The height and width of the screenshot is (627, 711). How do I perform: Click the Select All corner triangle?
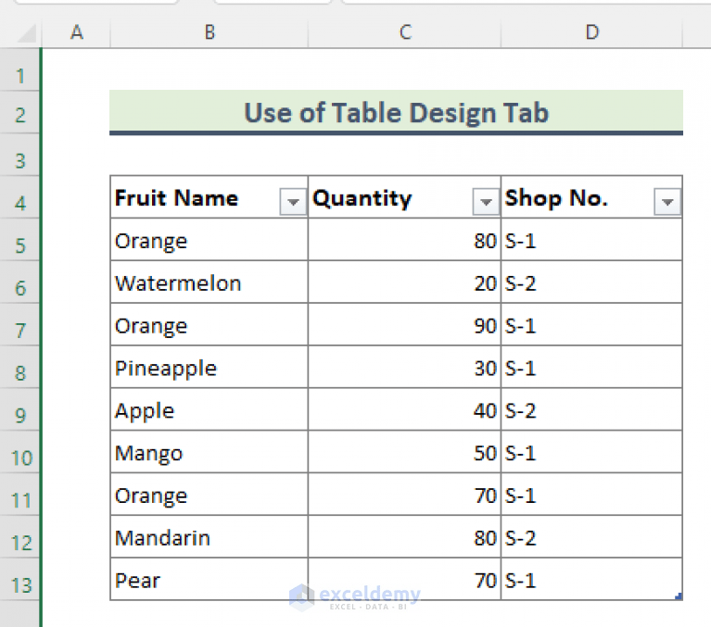27,33
